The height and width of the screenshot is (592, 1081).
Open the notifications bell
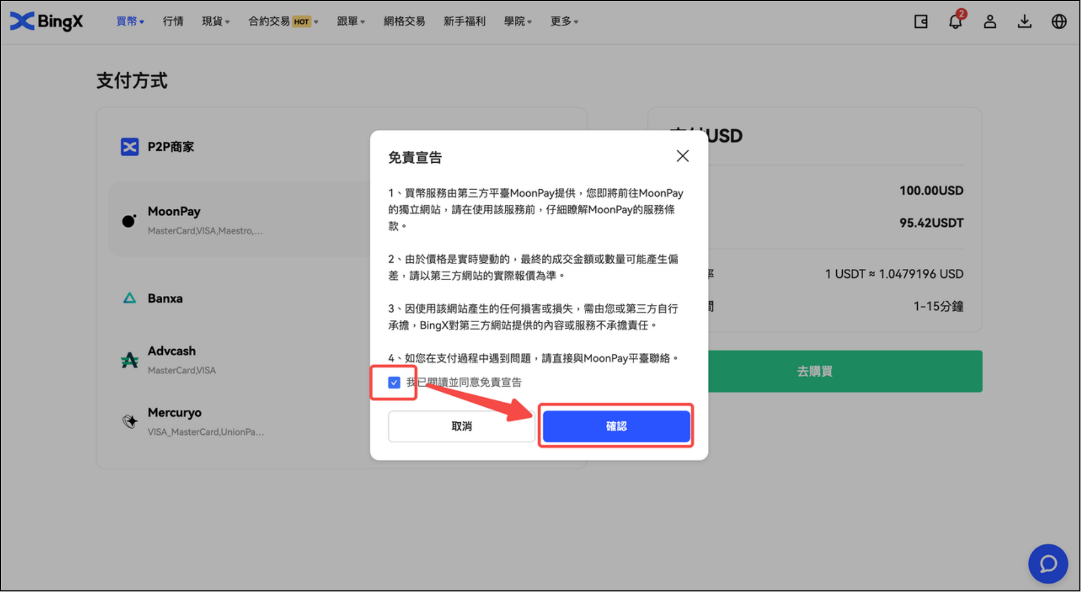click(x=955, y=22)
